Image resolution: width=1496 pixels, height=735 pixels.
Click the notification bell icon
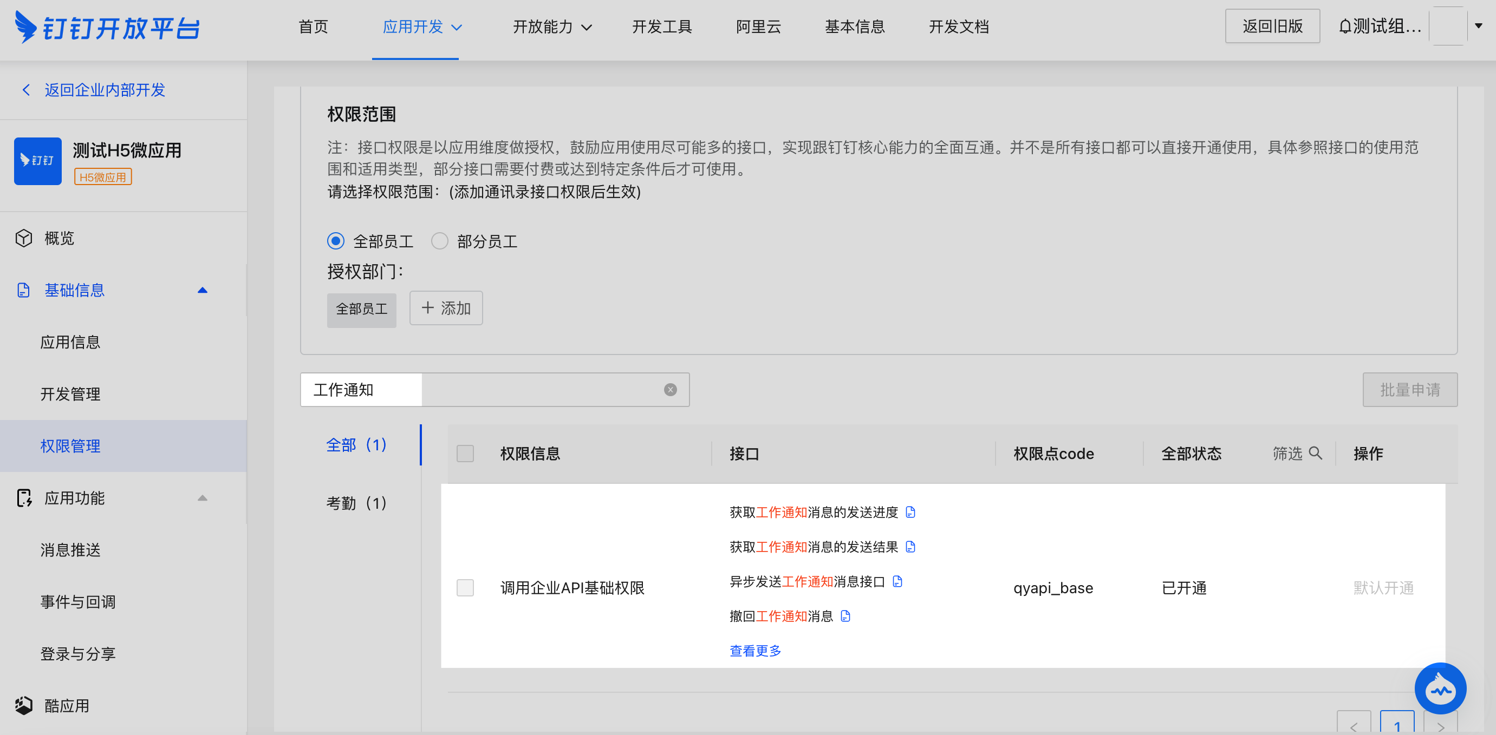pyautogui.click(x=1344, y=27)
